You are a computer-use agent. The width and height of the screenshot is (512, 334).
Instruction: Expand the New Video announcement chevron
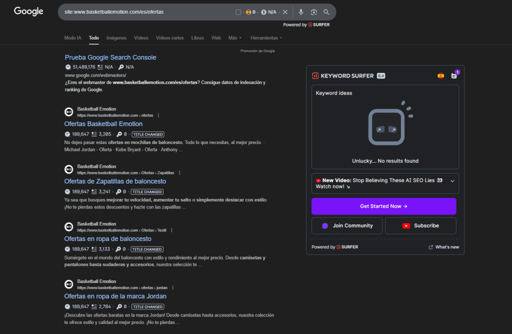pos(452,180)
